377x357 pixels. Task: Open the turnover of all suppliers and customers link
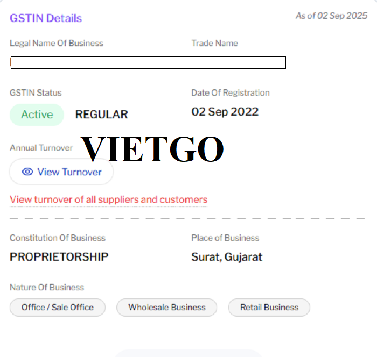(108, 199)
